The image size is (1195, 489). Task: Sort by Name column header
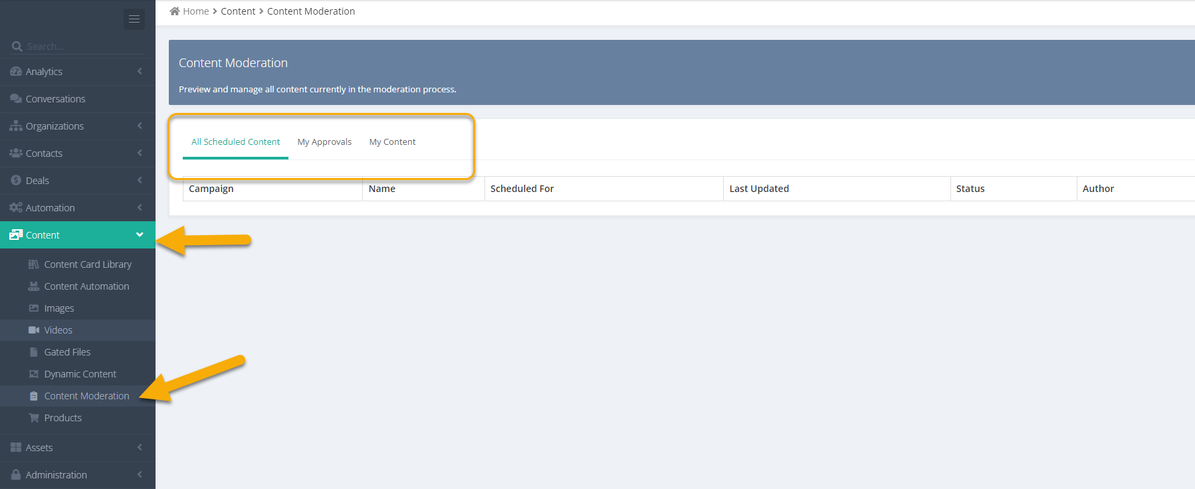[423, 189]
